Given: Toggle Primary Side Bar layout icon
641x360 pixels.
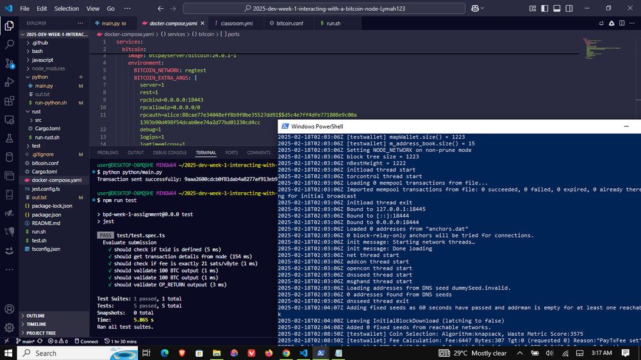Looking at the screenshot, I should pos(544,8).
